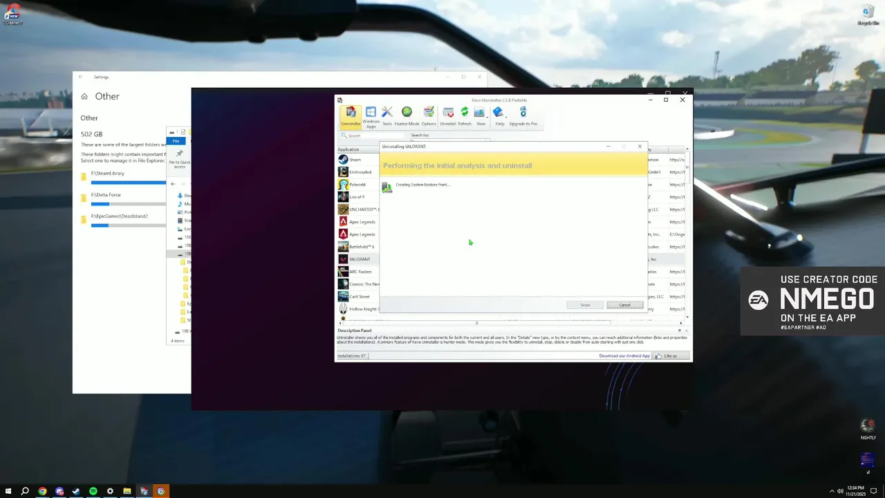Show hidden icons chevron in system tray
This screenshot has height=498, width=885.
[832, 491]
